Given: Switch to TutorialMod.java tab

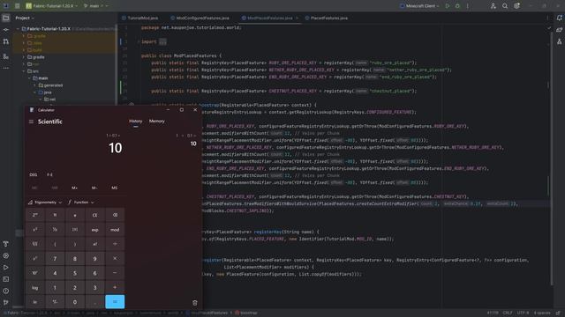Looking at the screenshot, I should tap(140, 18).
